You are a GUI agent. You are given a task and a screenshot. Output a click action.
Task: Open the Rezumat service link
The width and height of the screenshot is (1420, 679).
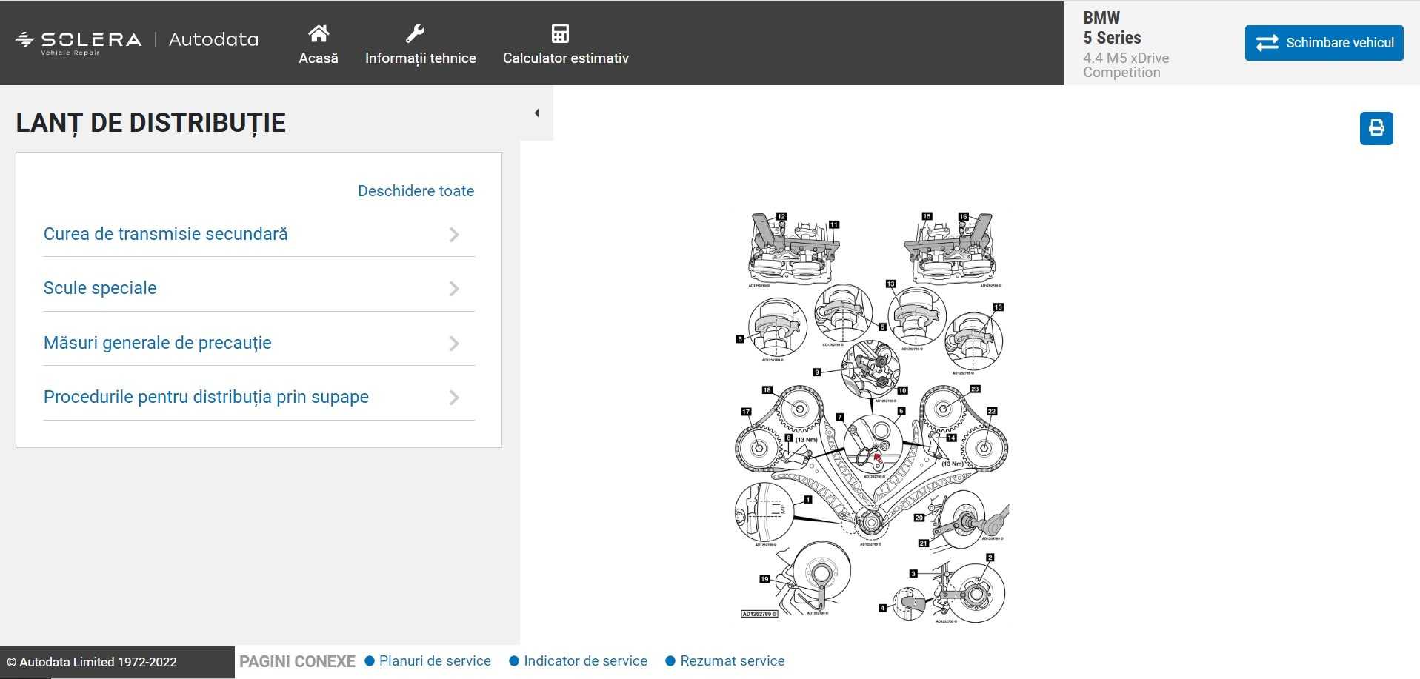(x=732, y=661)
